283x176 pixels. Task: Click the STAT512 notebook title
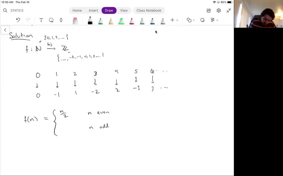(x=17, y=11)
